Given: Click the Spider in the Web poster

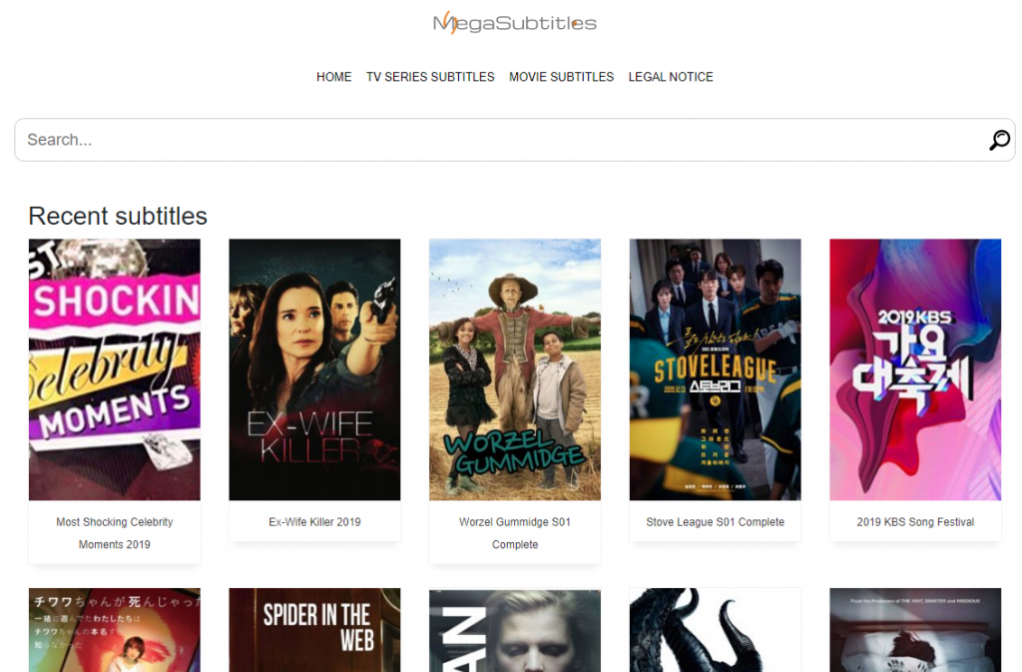Looking at the screenshot, I should pos(314,630).
